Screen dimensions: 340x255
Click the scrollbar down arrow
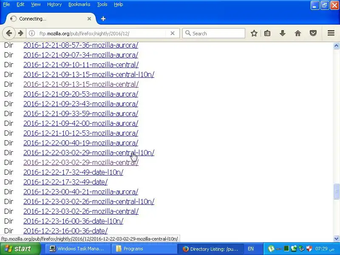coord(336,238)
